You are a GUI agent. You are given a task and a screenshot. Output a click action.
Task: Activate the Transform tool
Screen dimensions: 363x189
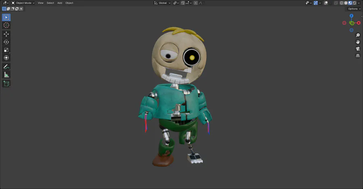click(x=6, y=58)
